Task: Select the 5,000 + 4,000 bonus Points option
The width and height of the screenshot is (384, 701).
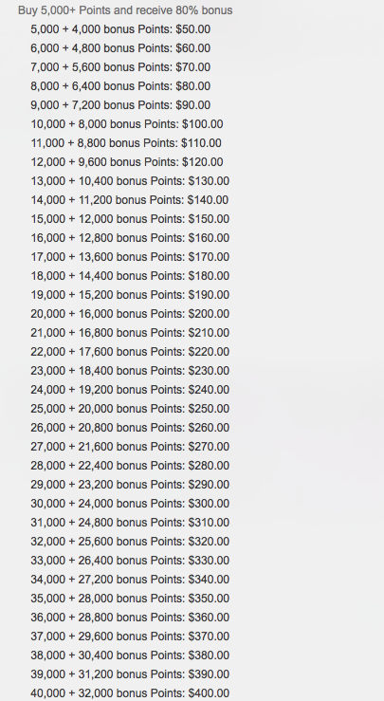Action: [120, 29]
